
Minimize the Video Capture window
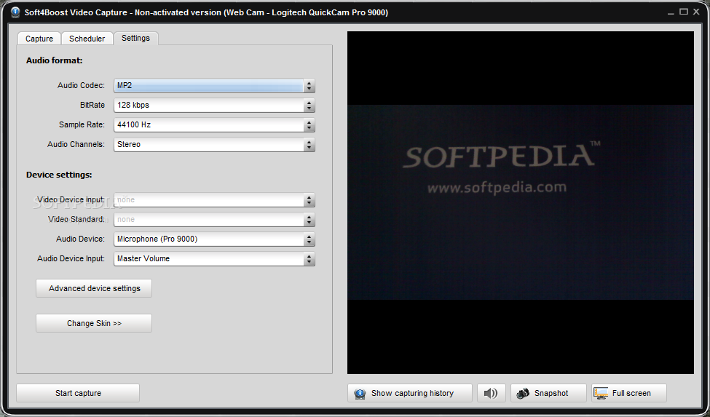tap(671, 12)
